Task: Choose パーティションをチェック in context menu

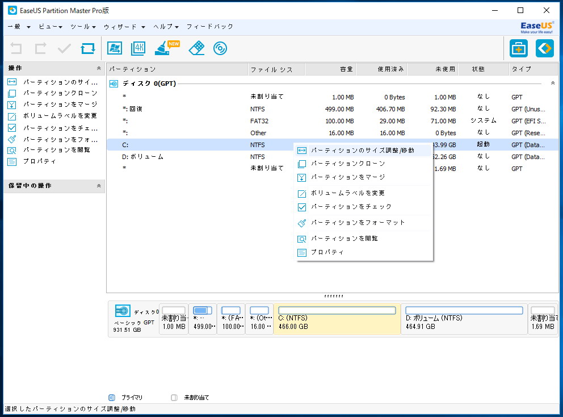Action: pyautogui.click(x=363, y=207)
